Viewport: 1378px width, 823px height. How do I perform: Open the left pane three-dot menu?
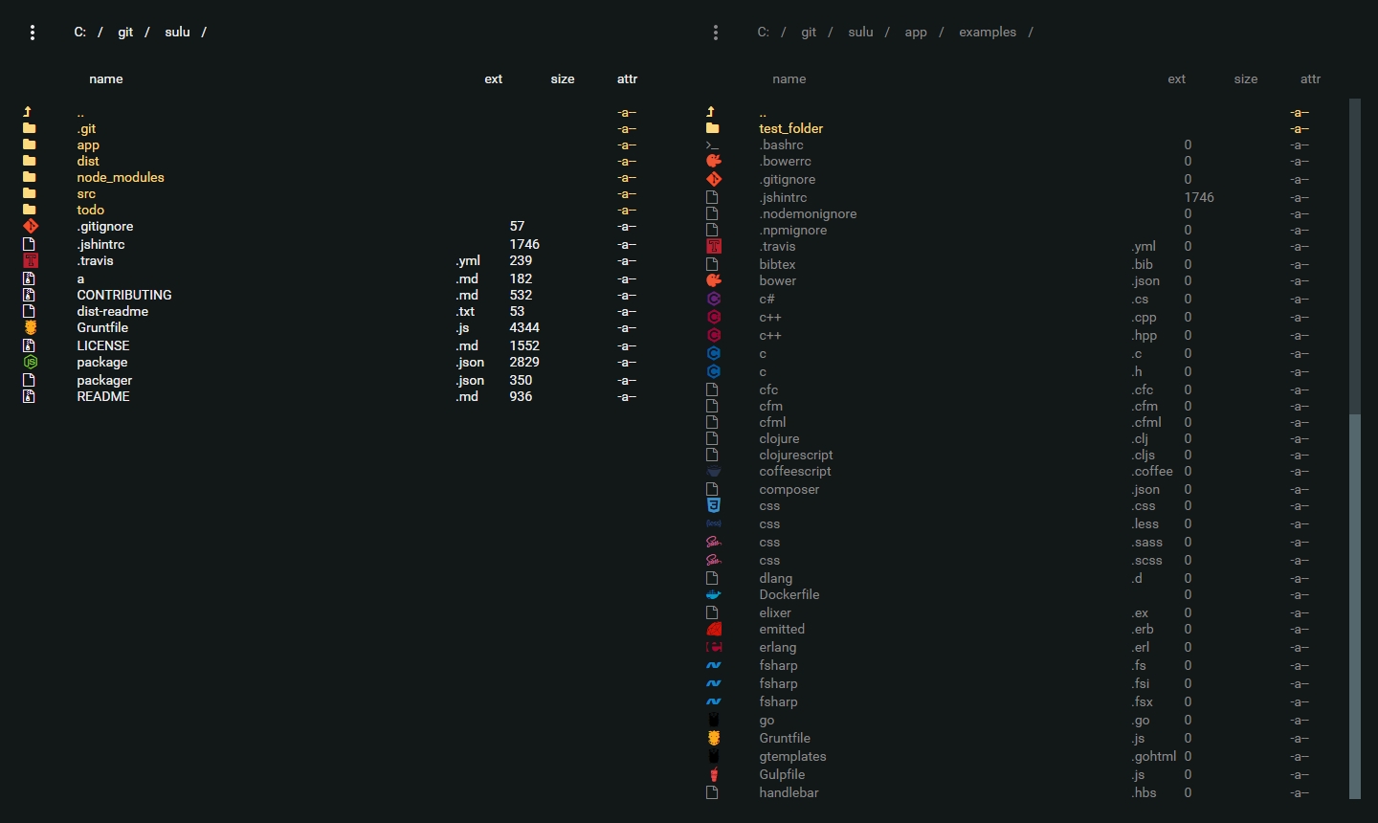pyautogui.click(x=33, y=33)
